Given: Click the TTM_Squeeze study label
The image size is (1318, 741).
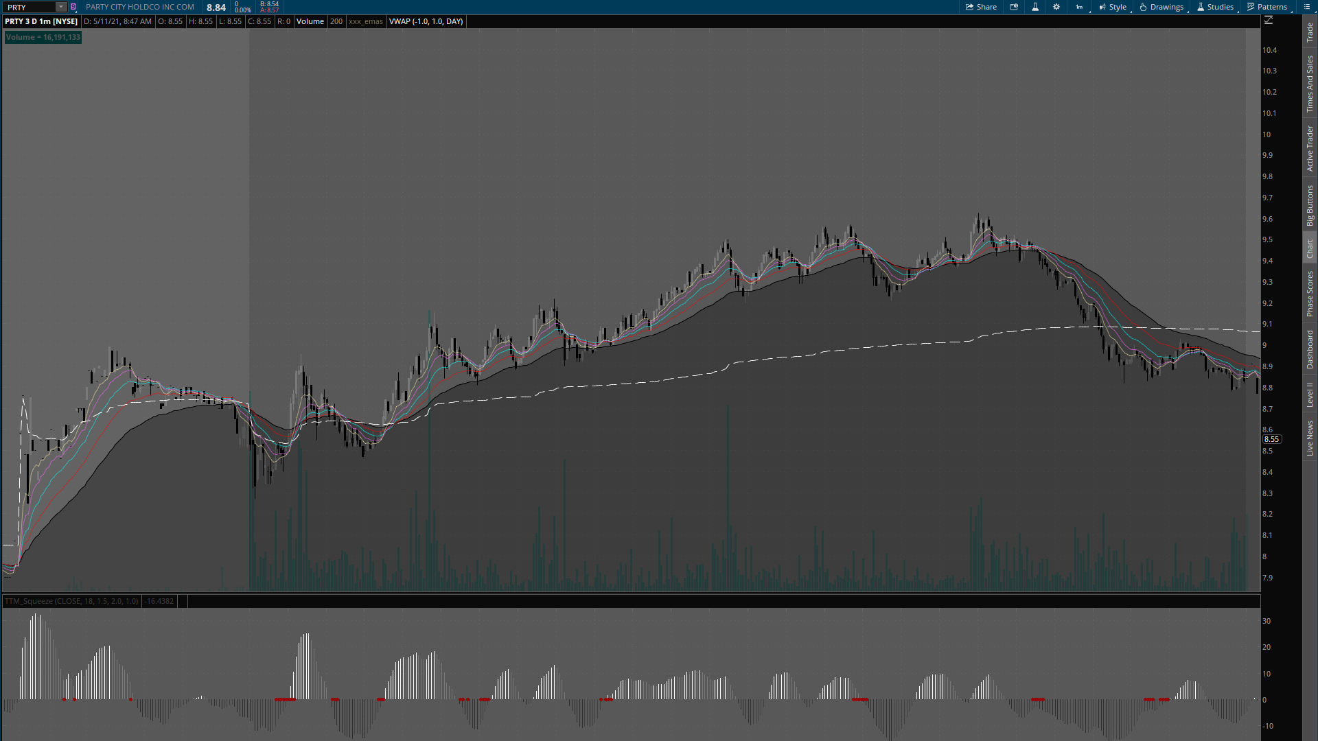Looking at the screenshot, I should click(71, 601).
